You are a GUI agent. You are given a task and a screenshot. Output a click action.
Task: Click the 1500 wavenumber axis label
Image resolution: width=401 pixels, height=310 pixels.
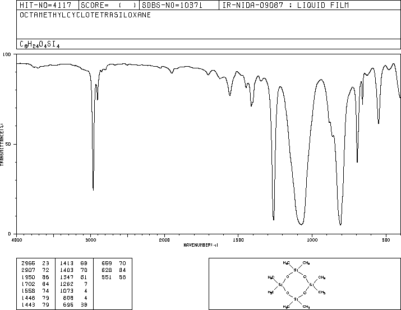tap(238, 240)
